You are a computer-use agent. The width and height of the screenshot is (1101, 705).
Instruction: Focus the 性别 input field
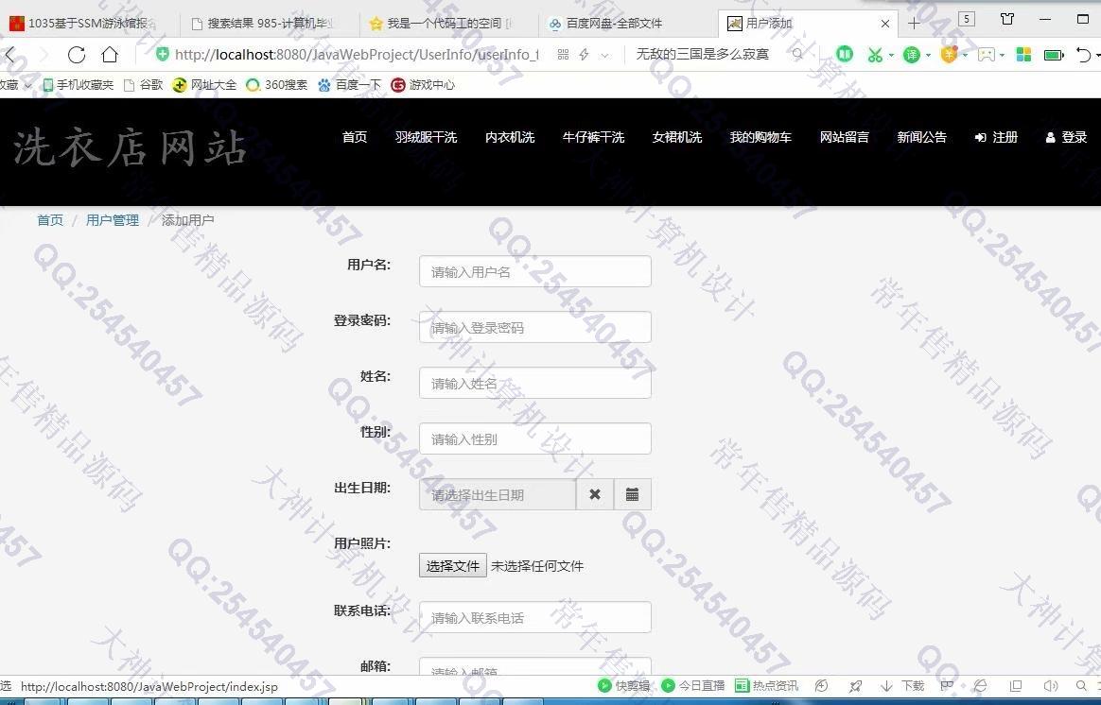click(x=535, y=439)
